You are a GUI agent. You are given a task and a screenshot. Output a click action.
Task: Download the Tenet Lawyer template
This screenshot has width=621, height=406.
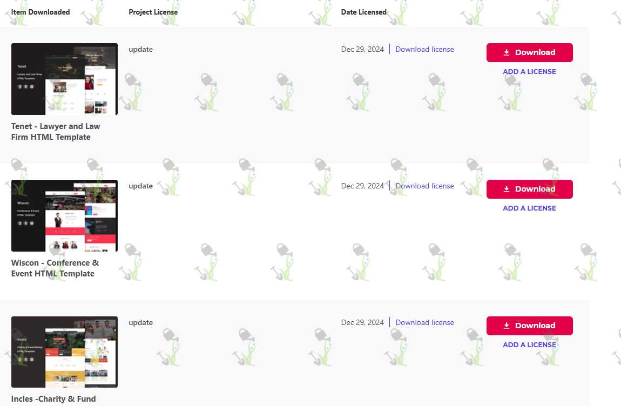coord(530,52)
